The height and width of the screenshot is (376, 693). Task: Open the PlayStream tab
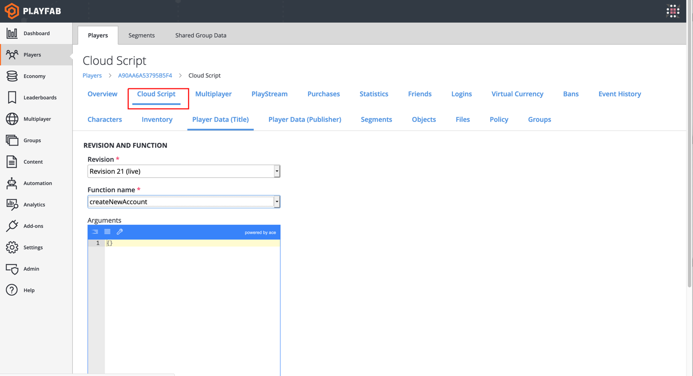click(x=270, y=94)
